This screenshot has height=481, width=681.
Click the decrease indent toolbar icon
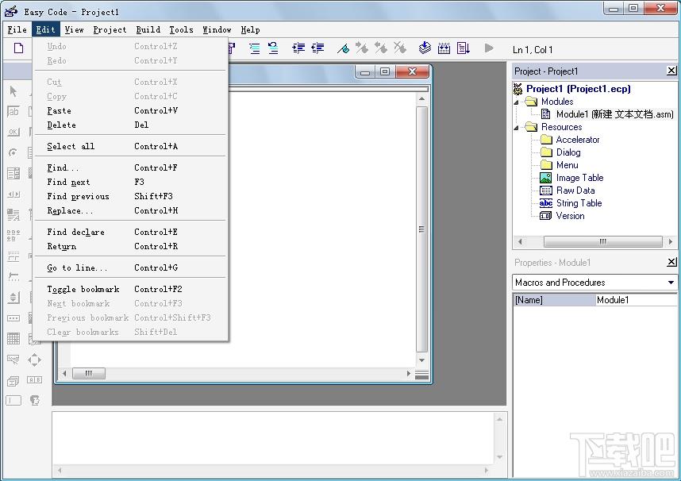coord(317,48)
